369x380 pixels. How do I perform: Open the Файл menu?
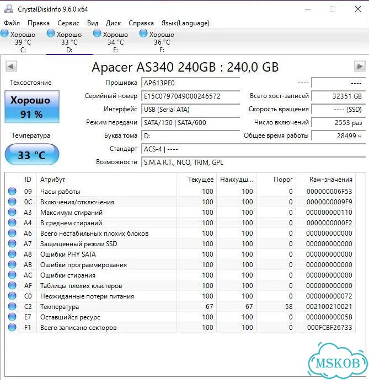(12, 23)
